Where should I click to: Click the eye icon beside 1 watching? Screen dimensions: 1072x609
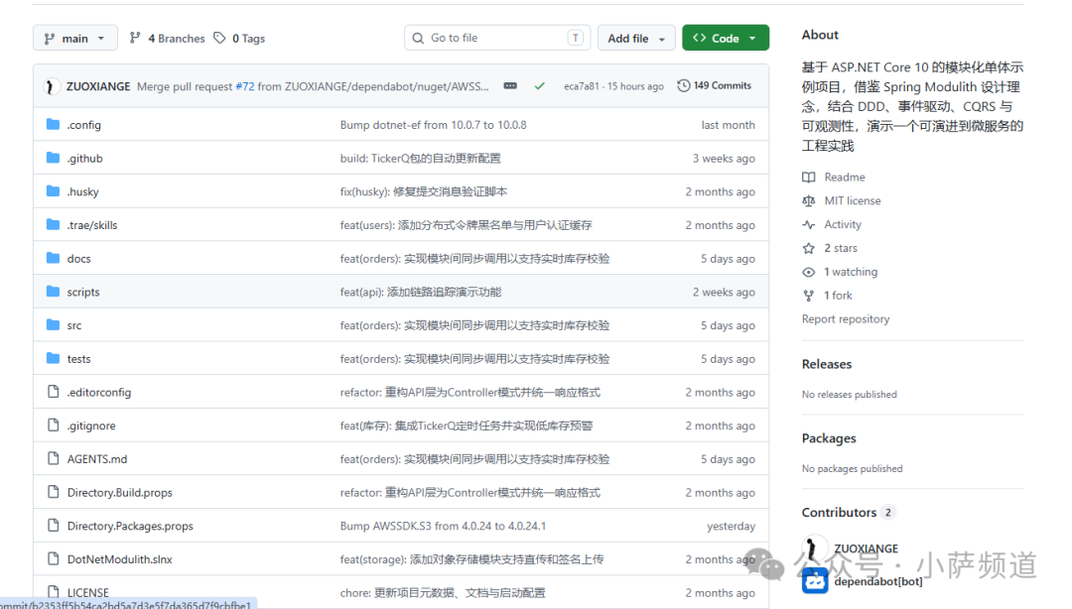809,272
